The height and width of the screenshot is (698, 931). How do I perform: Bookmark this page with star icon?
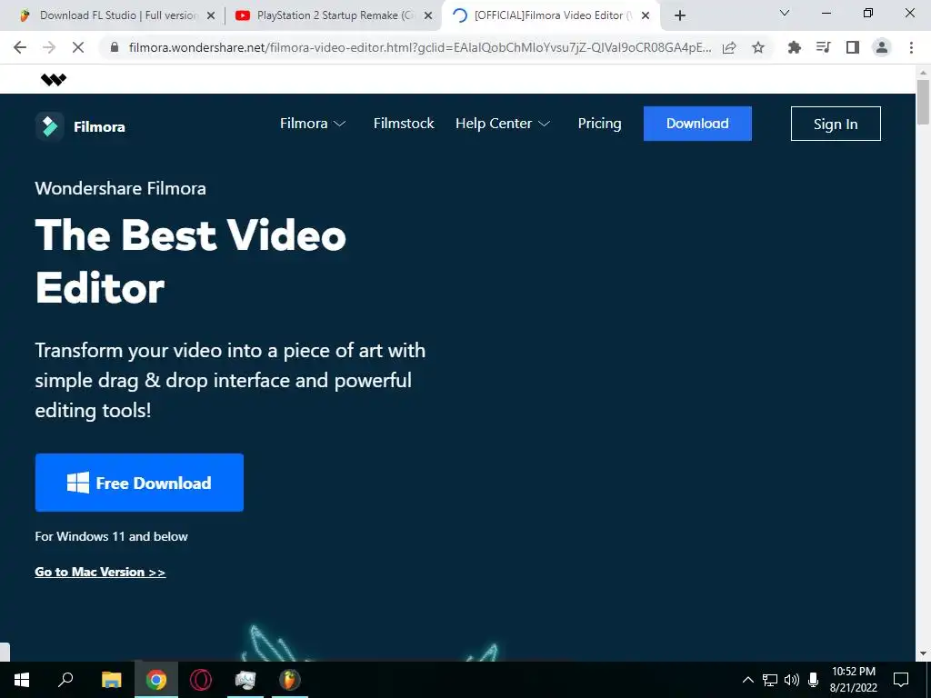click(758, 47)
